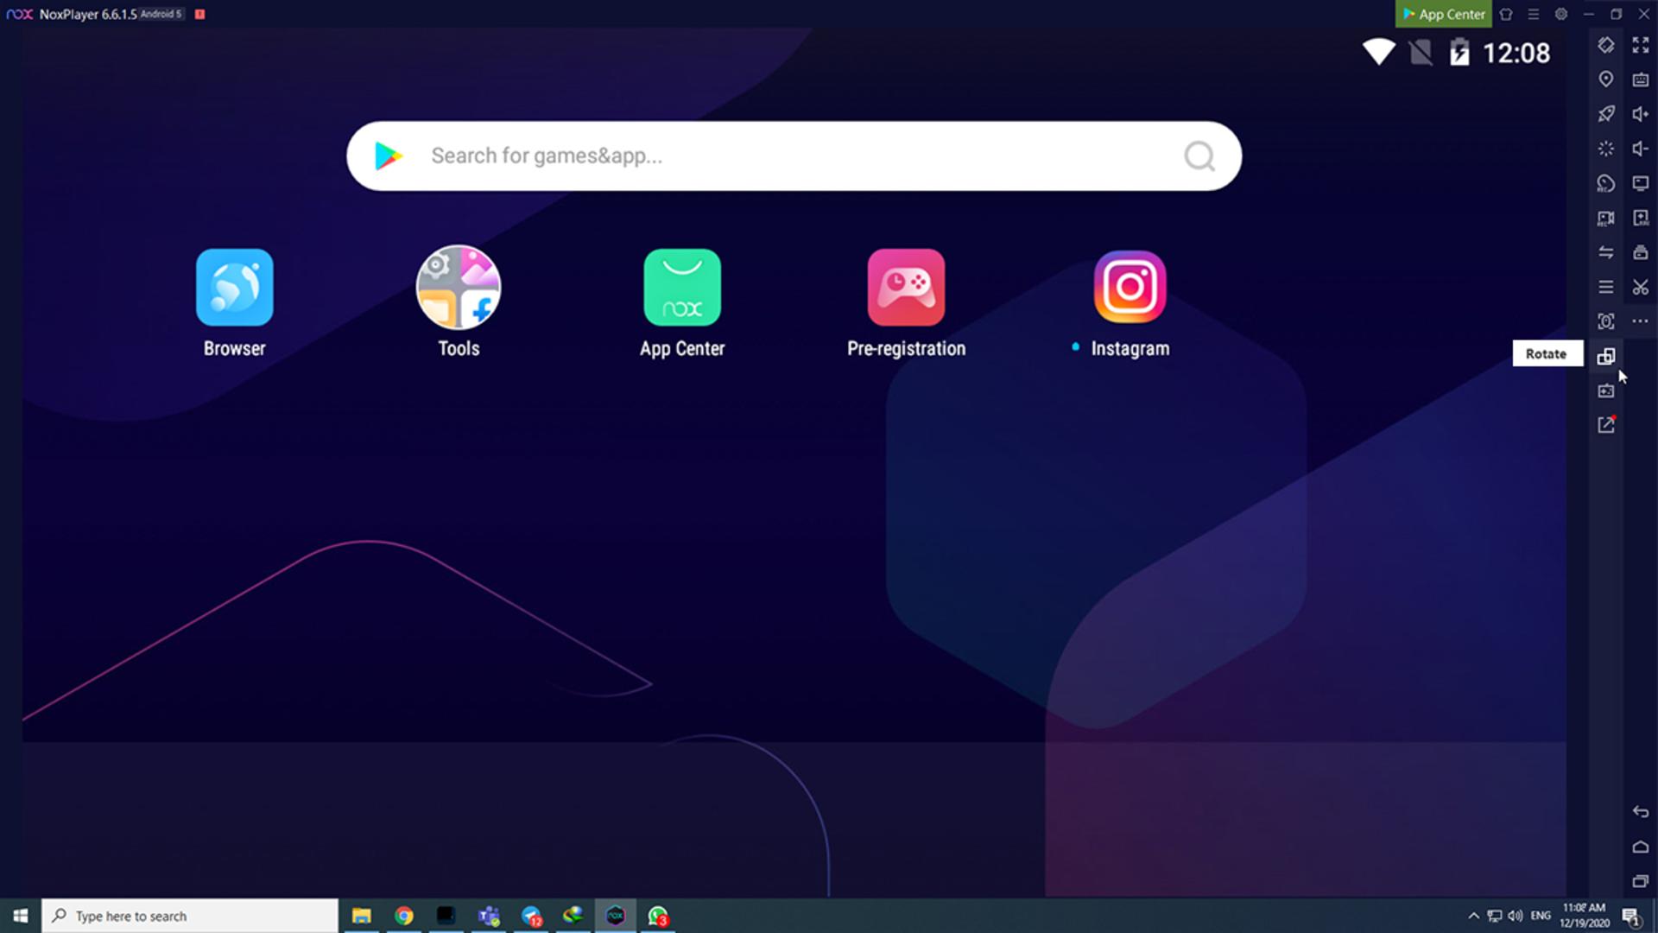Open File Explorer from taskbar
1658x933 pixels.
click(x=361, y=916)
